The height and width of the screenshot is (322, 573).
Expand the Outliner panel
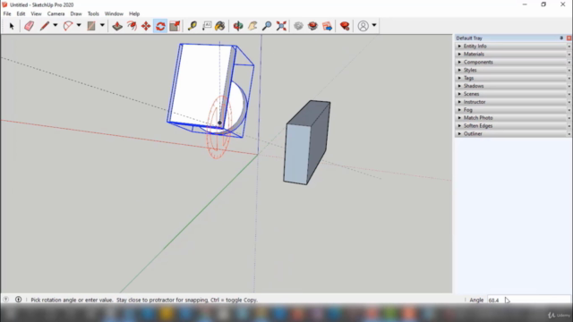[513, 133]
